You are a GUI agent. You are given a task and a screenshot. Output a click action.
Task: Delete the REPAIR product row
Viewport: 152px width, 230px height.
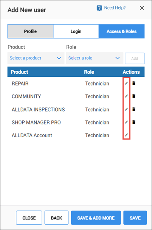click(134, 83)
